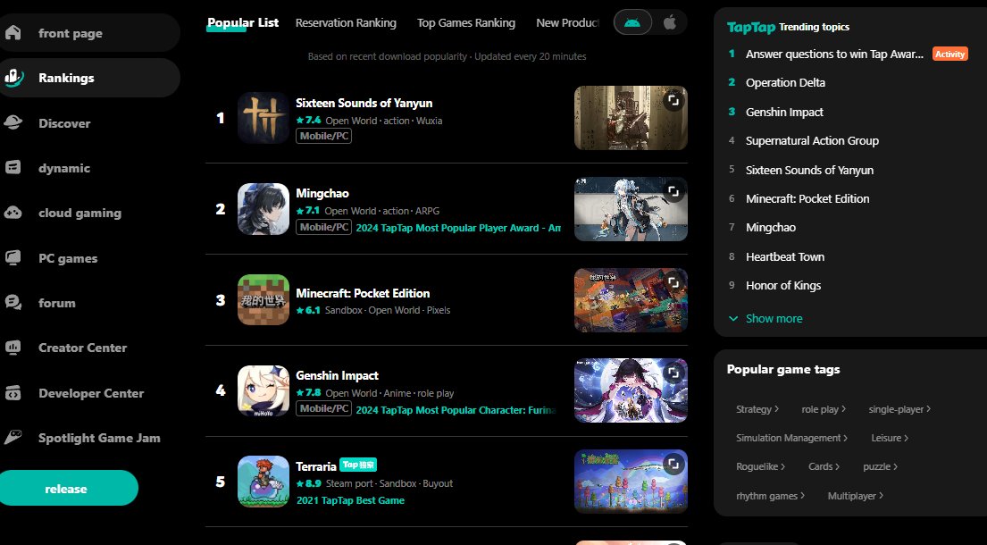Click the Top badge beside Terraria

point(358,465)
